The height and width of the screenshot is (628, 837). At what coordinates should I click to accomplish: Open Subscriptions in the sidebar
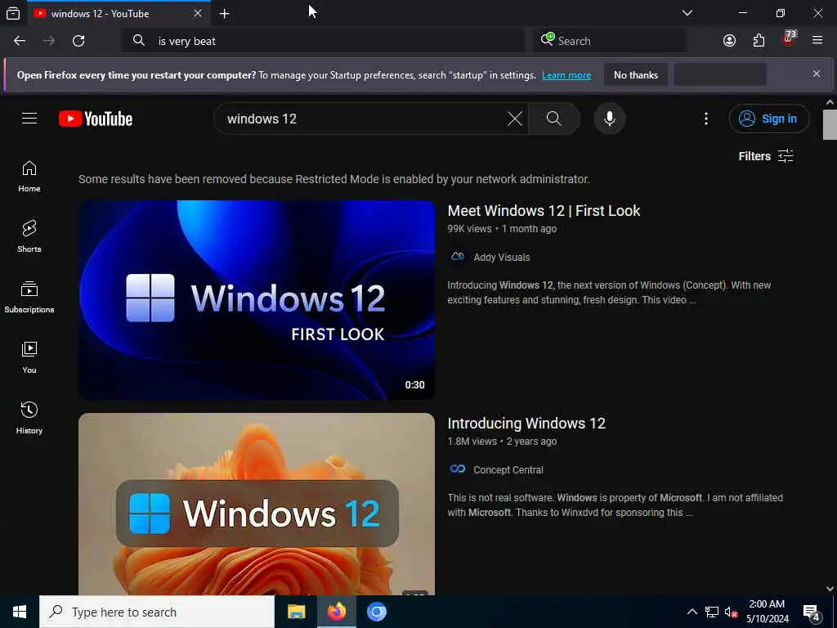(x=29, y=297)
